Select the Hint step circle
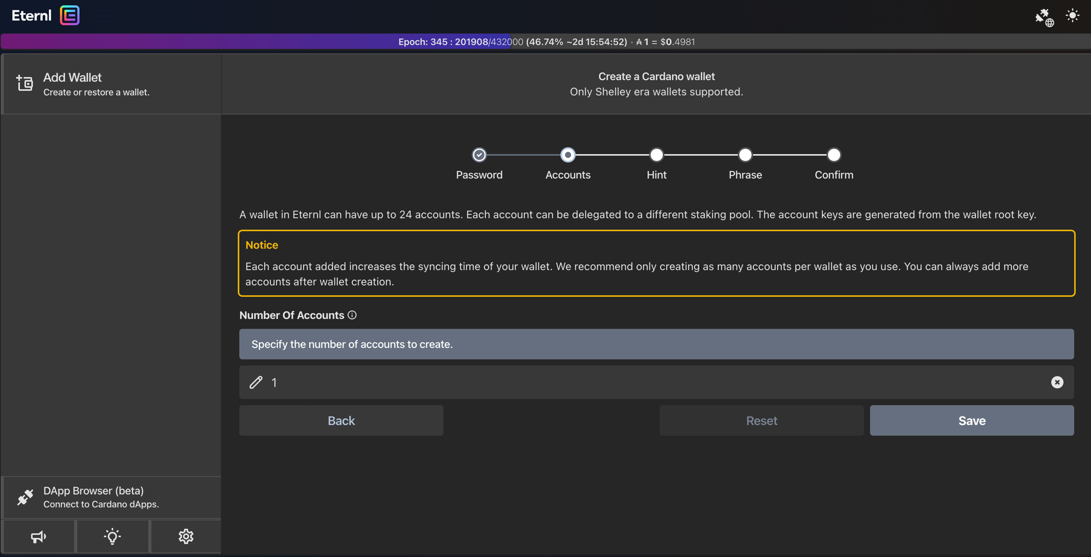Image resolution: width=1091 pixels, height=557 pixels. 656,155
